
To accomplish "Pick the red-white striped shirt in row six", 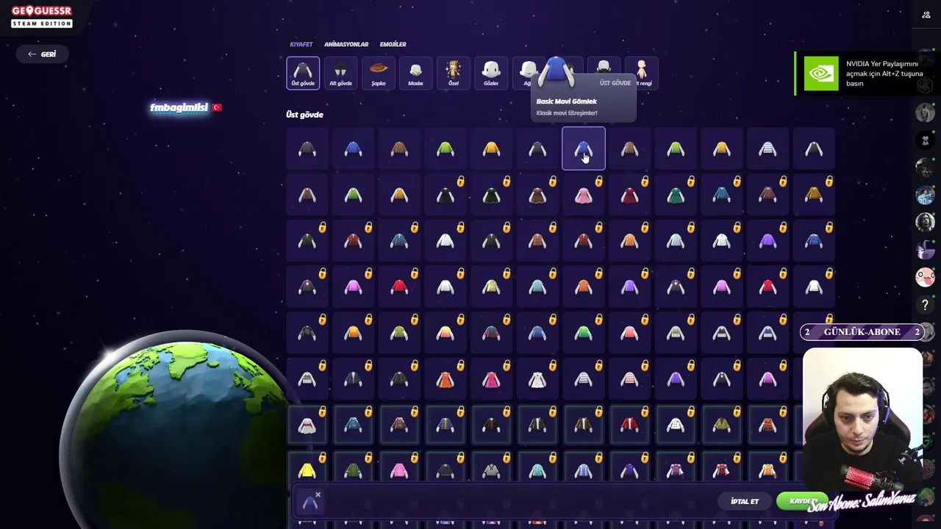I will coord(629,379).
